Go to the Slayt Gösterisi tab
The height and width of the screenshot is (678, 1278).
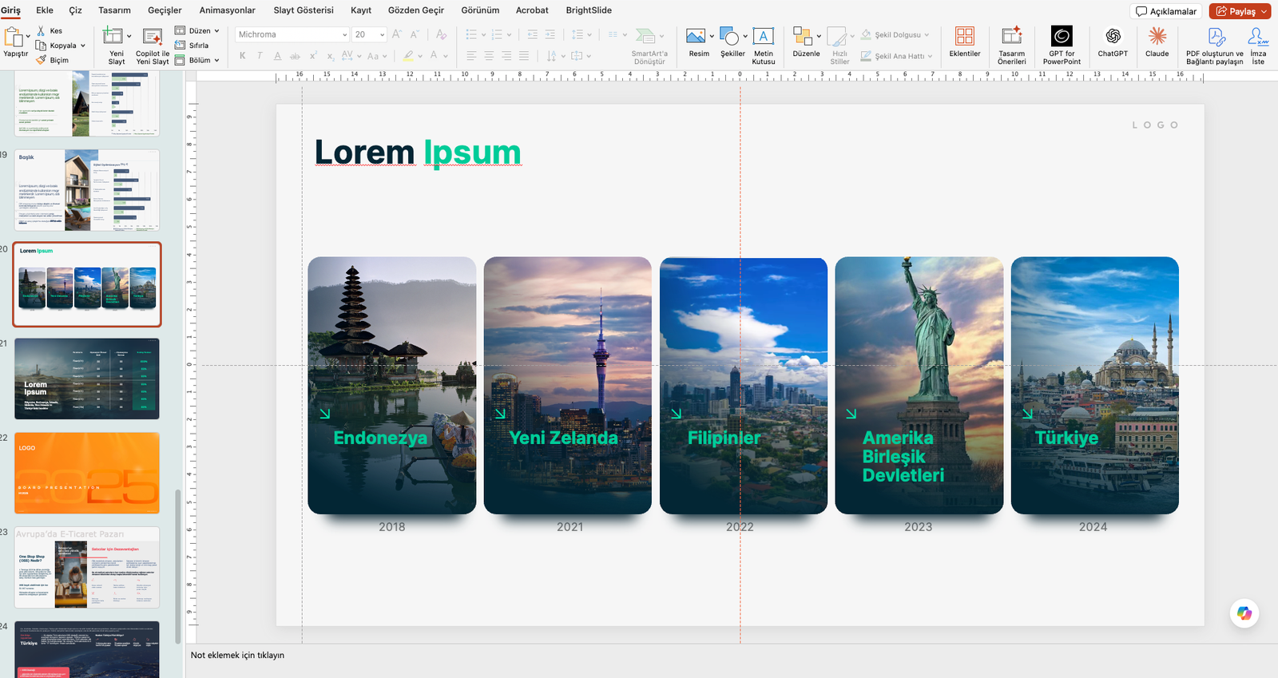[304, 10]
